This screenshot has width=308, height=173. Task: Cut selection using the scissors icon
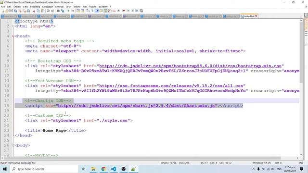pyautogui.click(x=34, y=11)
